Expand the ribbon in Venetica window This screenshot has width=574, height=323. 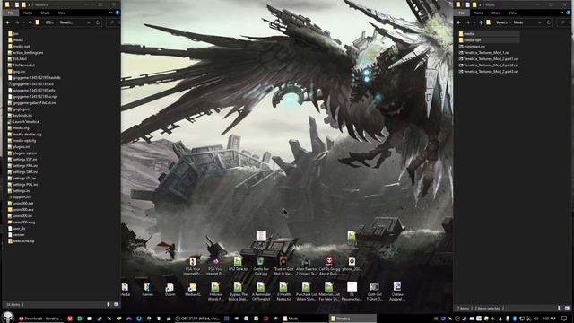(111, 13)
